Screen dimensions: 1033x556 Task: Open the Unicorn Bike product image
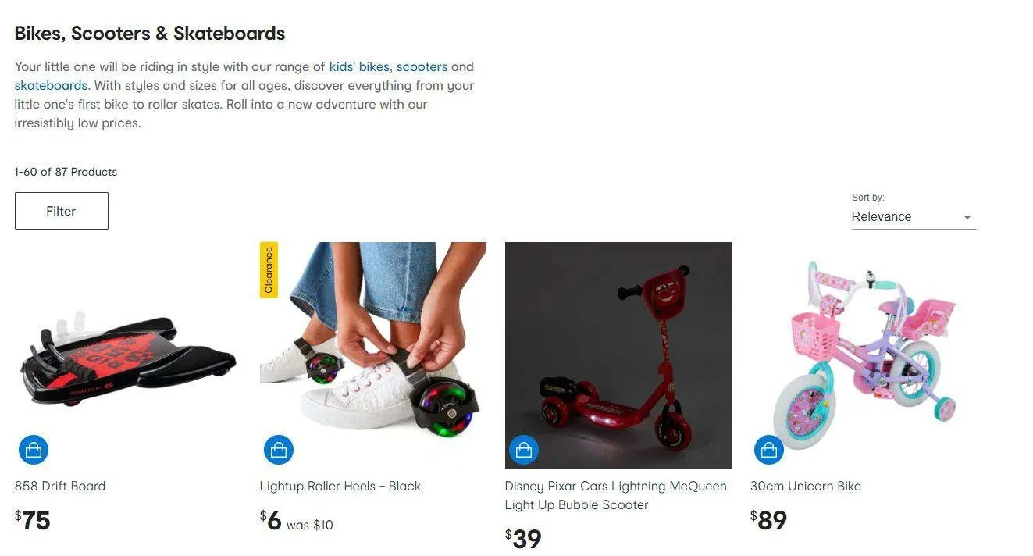[x=864, y=355]
